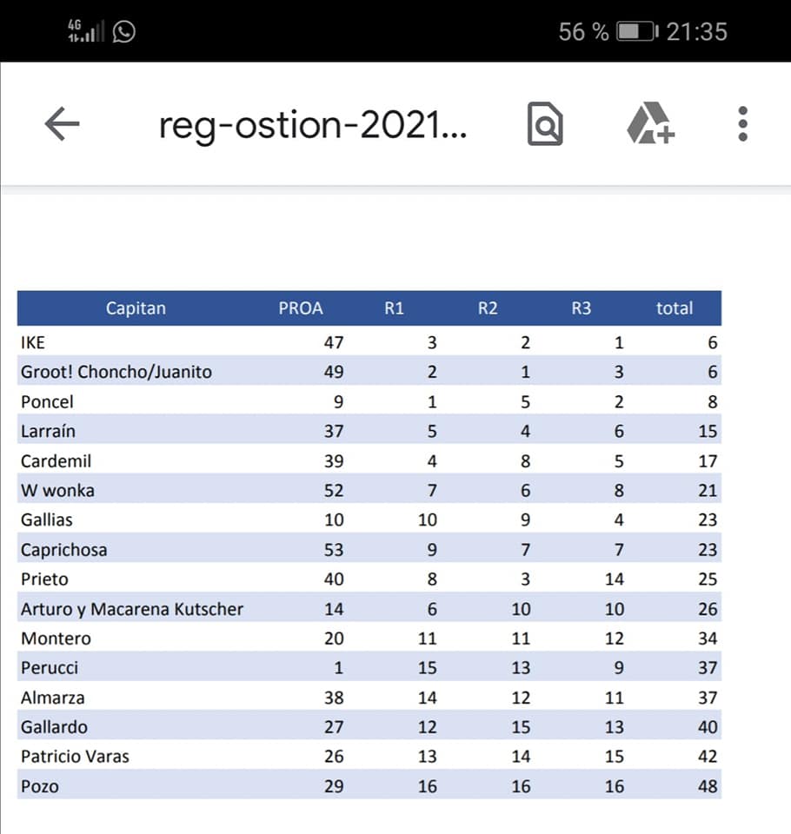Image resolution: width=791 pixels, height=834 pixels.
Task: Tap the IKE captain row
Action: [33, 342]
